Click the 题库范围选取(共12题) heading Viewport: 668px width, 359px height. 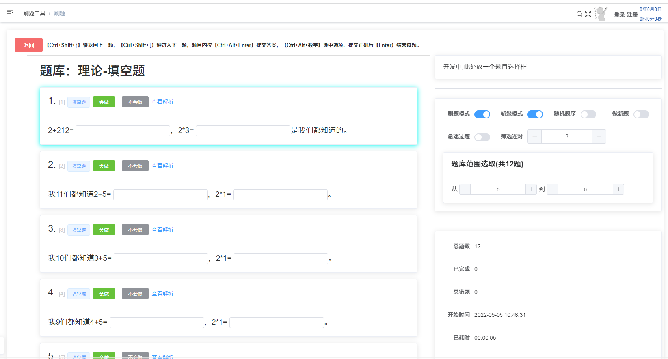point(487,164)
